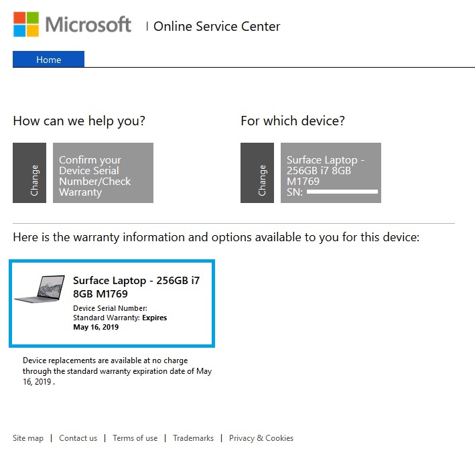Click the 'Here is the warranty information' heading

click(216, 237)
